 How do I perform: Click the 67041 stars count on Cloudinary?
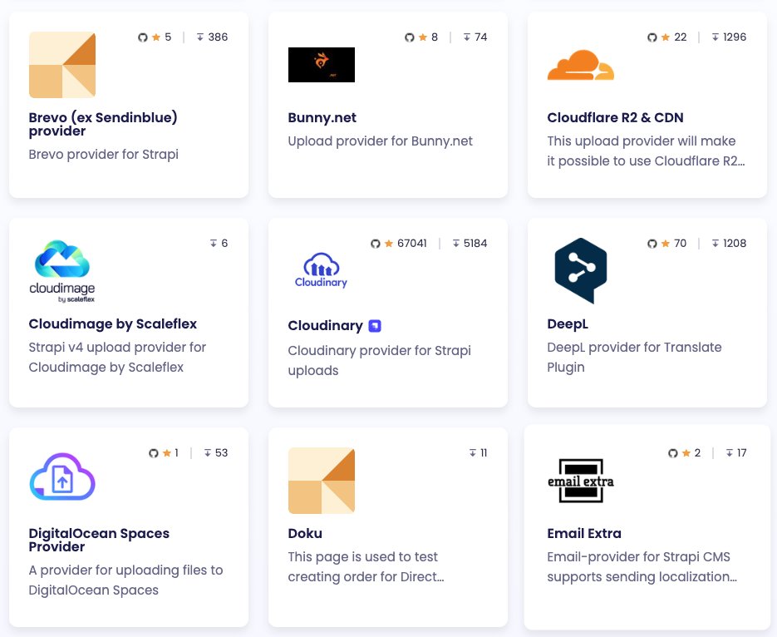[412, 244]
